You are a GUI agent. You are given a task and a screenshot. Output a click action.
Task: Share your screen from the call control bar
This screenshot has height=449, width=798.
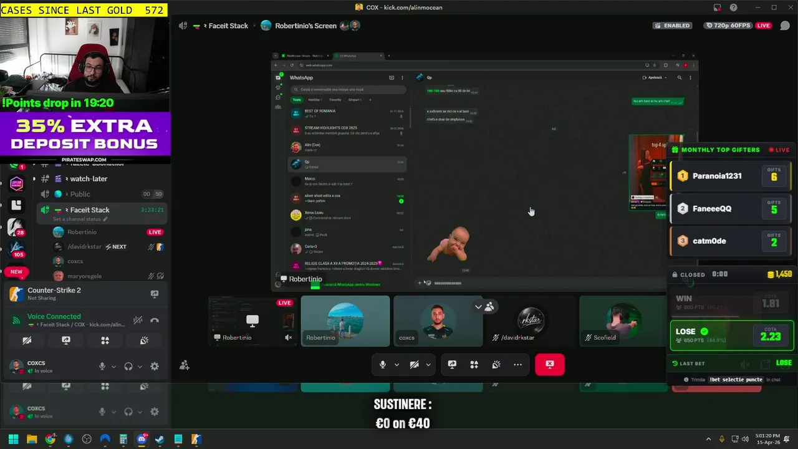pos(452,365)
